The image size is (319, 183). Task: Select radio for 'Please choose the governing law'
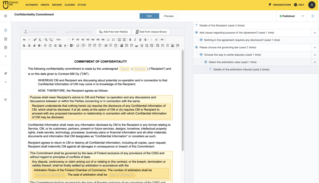click(196, 47)
